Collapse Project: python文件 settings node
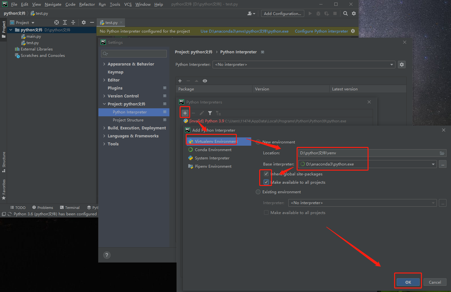The width and height of the screenshot is (451, 292). point(104,104)
